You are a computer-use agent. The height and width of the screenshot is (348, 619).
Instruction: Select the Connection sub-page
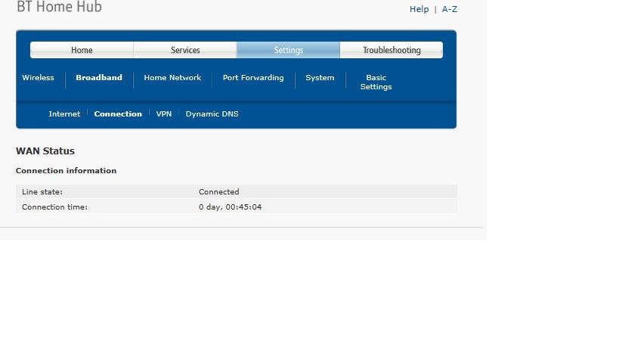tap(118, 113)
